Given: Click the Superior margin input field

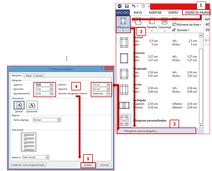Looking at the screenshot, I should coord(42,85).
